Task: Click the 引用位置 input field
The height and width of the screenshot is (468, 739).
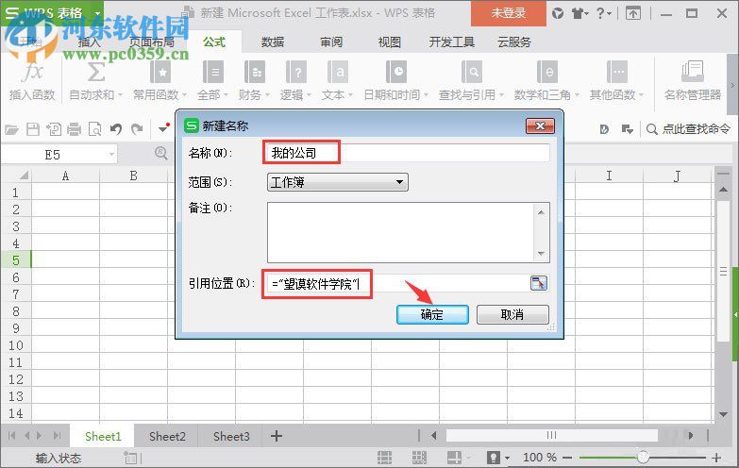Action: (x=397, y=284)
